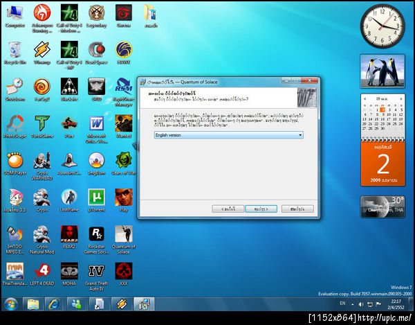Image resolution: width=415 pixels, height=325 pixels.
Task: Open the Assassin's Creed icon
Action: (69, 164)
